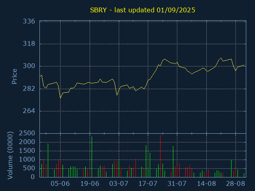Click the date label 31-07
Image resolution: width=255 pixels, height=191 pixels.
177,184
